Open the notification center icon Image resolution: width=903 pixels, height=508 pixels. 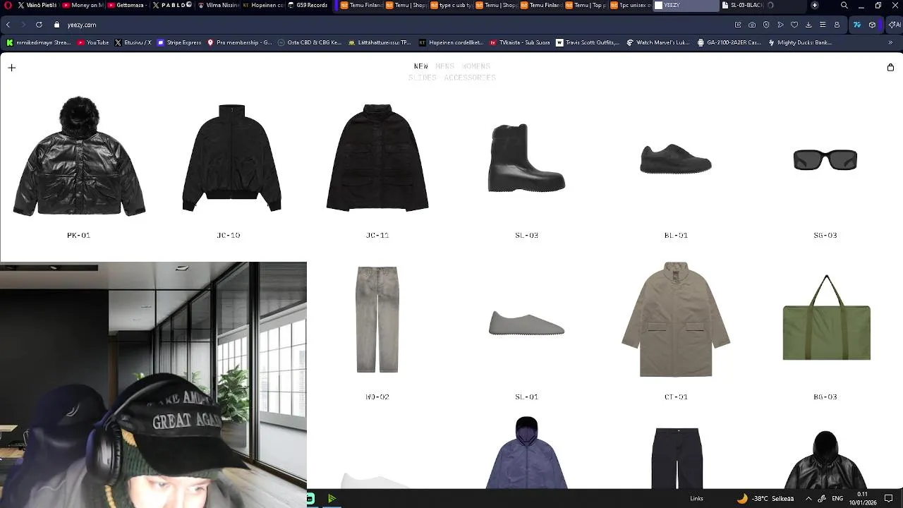click(889, 498)
